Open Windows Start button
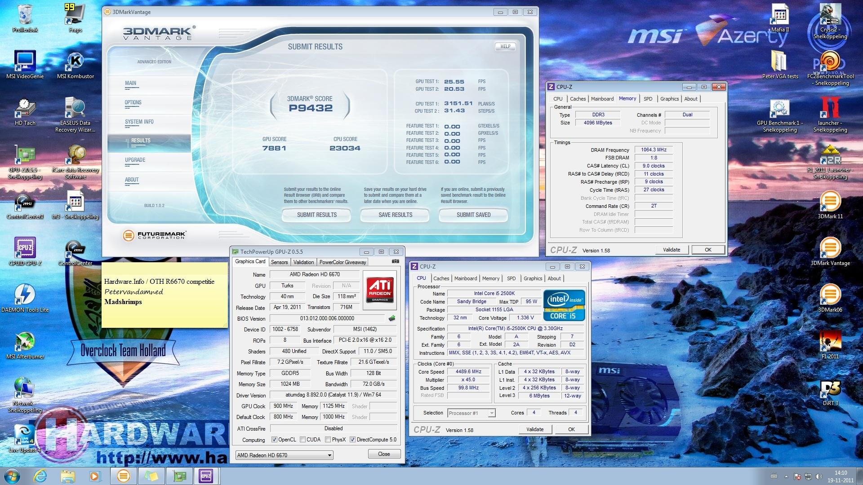This screenshot has height=485, width=863. (11, 476)
